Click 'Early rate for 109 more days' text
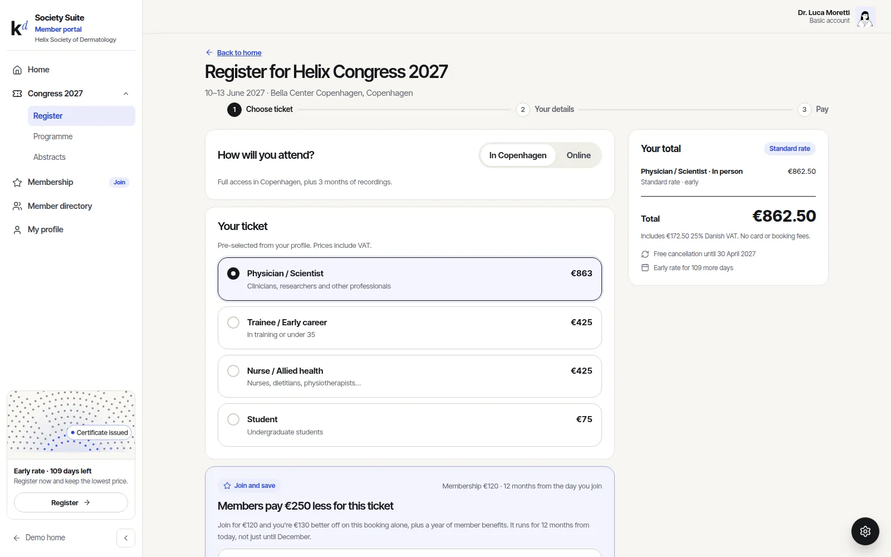The width and height of the screenshot is (891, 557). (693, 268)
